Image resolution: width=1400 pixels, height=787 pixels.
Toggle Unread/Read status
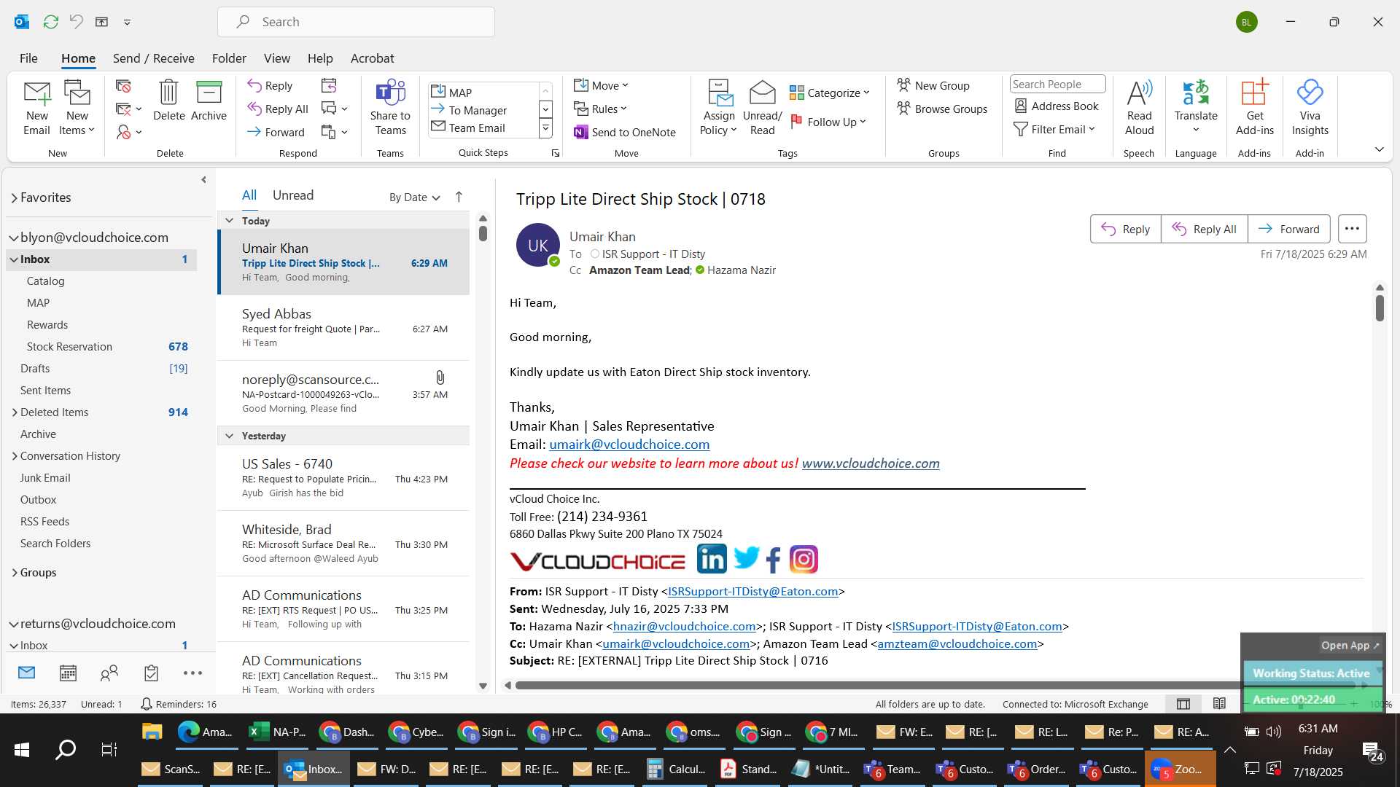[x=762, y=108]
